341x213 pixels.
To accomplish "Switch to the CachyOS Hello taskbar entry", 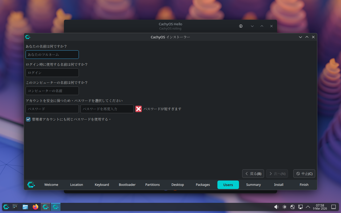I will pos(46,207).
